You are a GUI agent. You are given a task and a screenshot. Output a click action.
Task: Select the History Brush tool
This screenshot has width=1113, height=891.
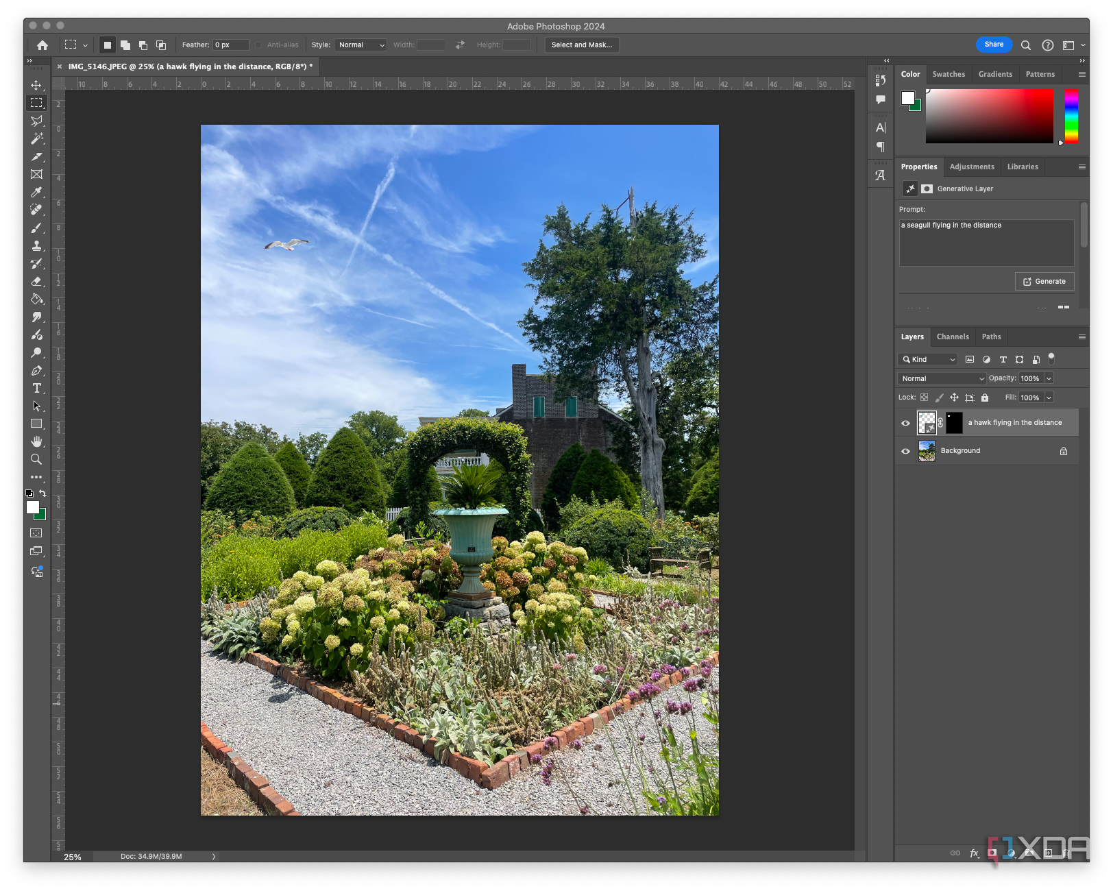point(36,263)
